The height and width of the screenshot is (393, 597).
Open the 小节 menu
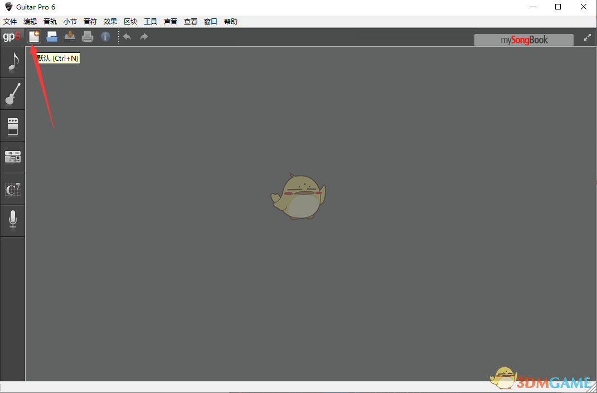pyautogui.click(x=70, y=22)
